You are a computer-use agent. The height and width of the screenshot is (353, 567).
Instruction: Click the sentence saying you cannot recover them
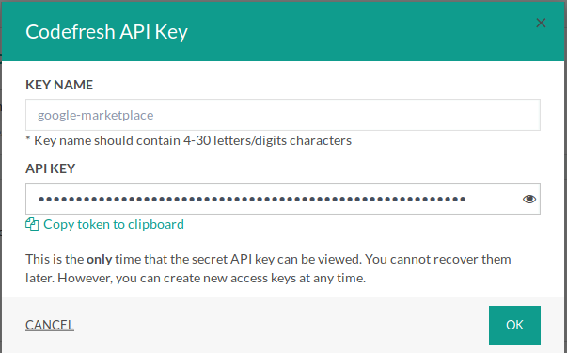(x=438, y=260)
